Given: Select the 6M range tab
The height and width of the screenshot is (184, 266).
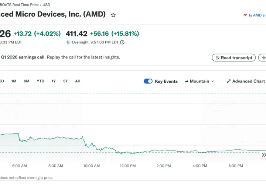Looking at the screenshot, I should tap(27, 81).
